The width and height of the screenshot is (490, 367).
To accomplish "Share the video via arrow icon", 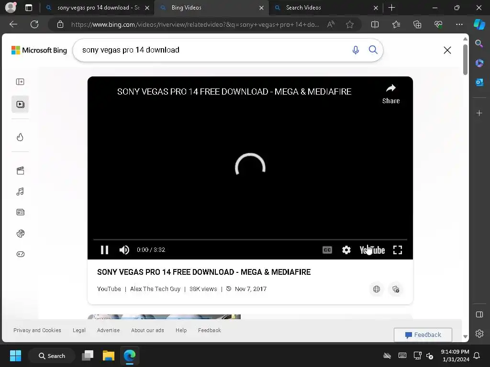I will pyautogui.click(x=391, y=94).
